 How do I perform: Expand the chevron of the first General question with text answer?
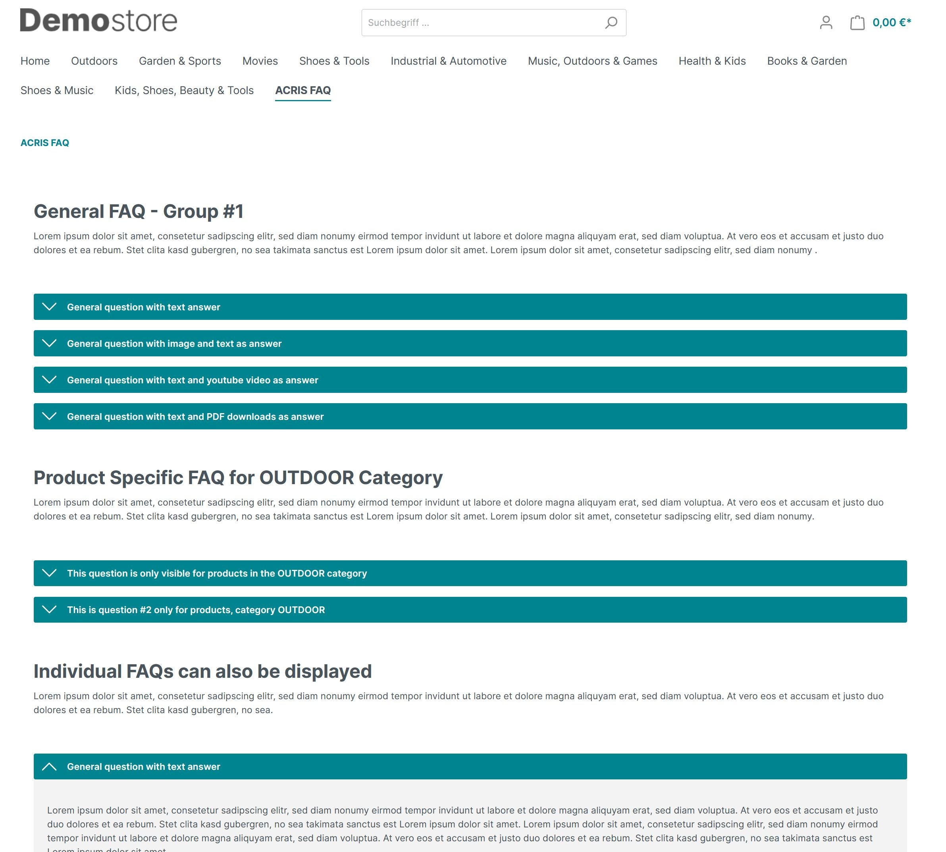49,307
